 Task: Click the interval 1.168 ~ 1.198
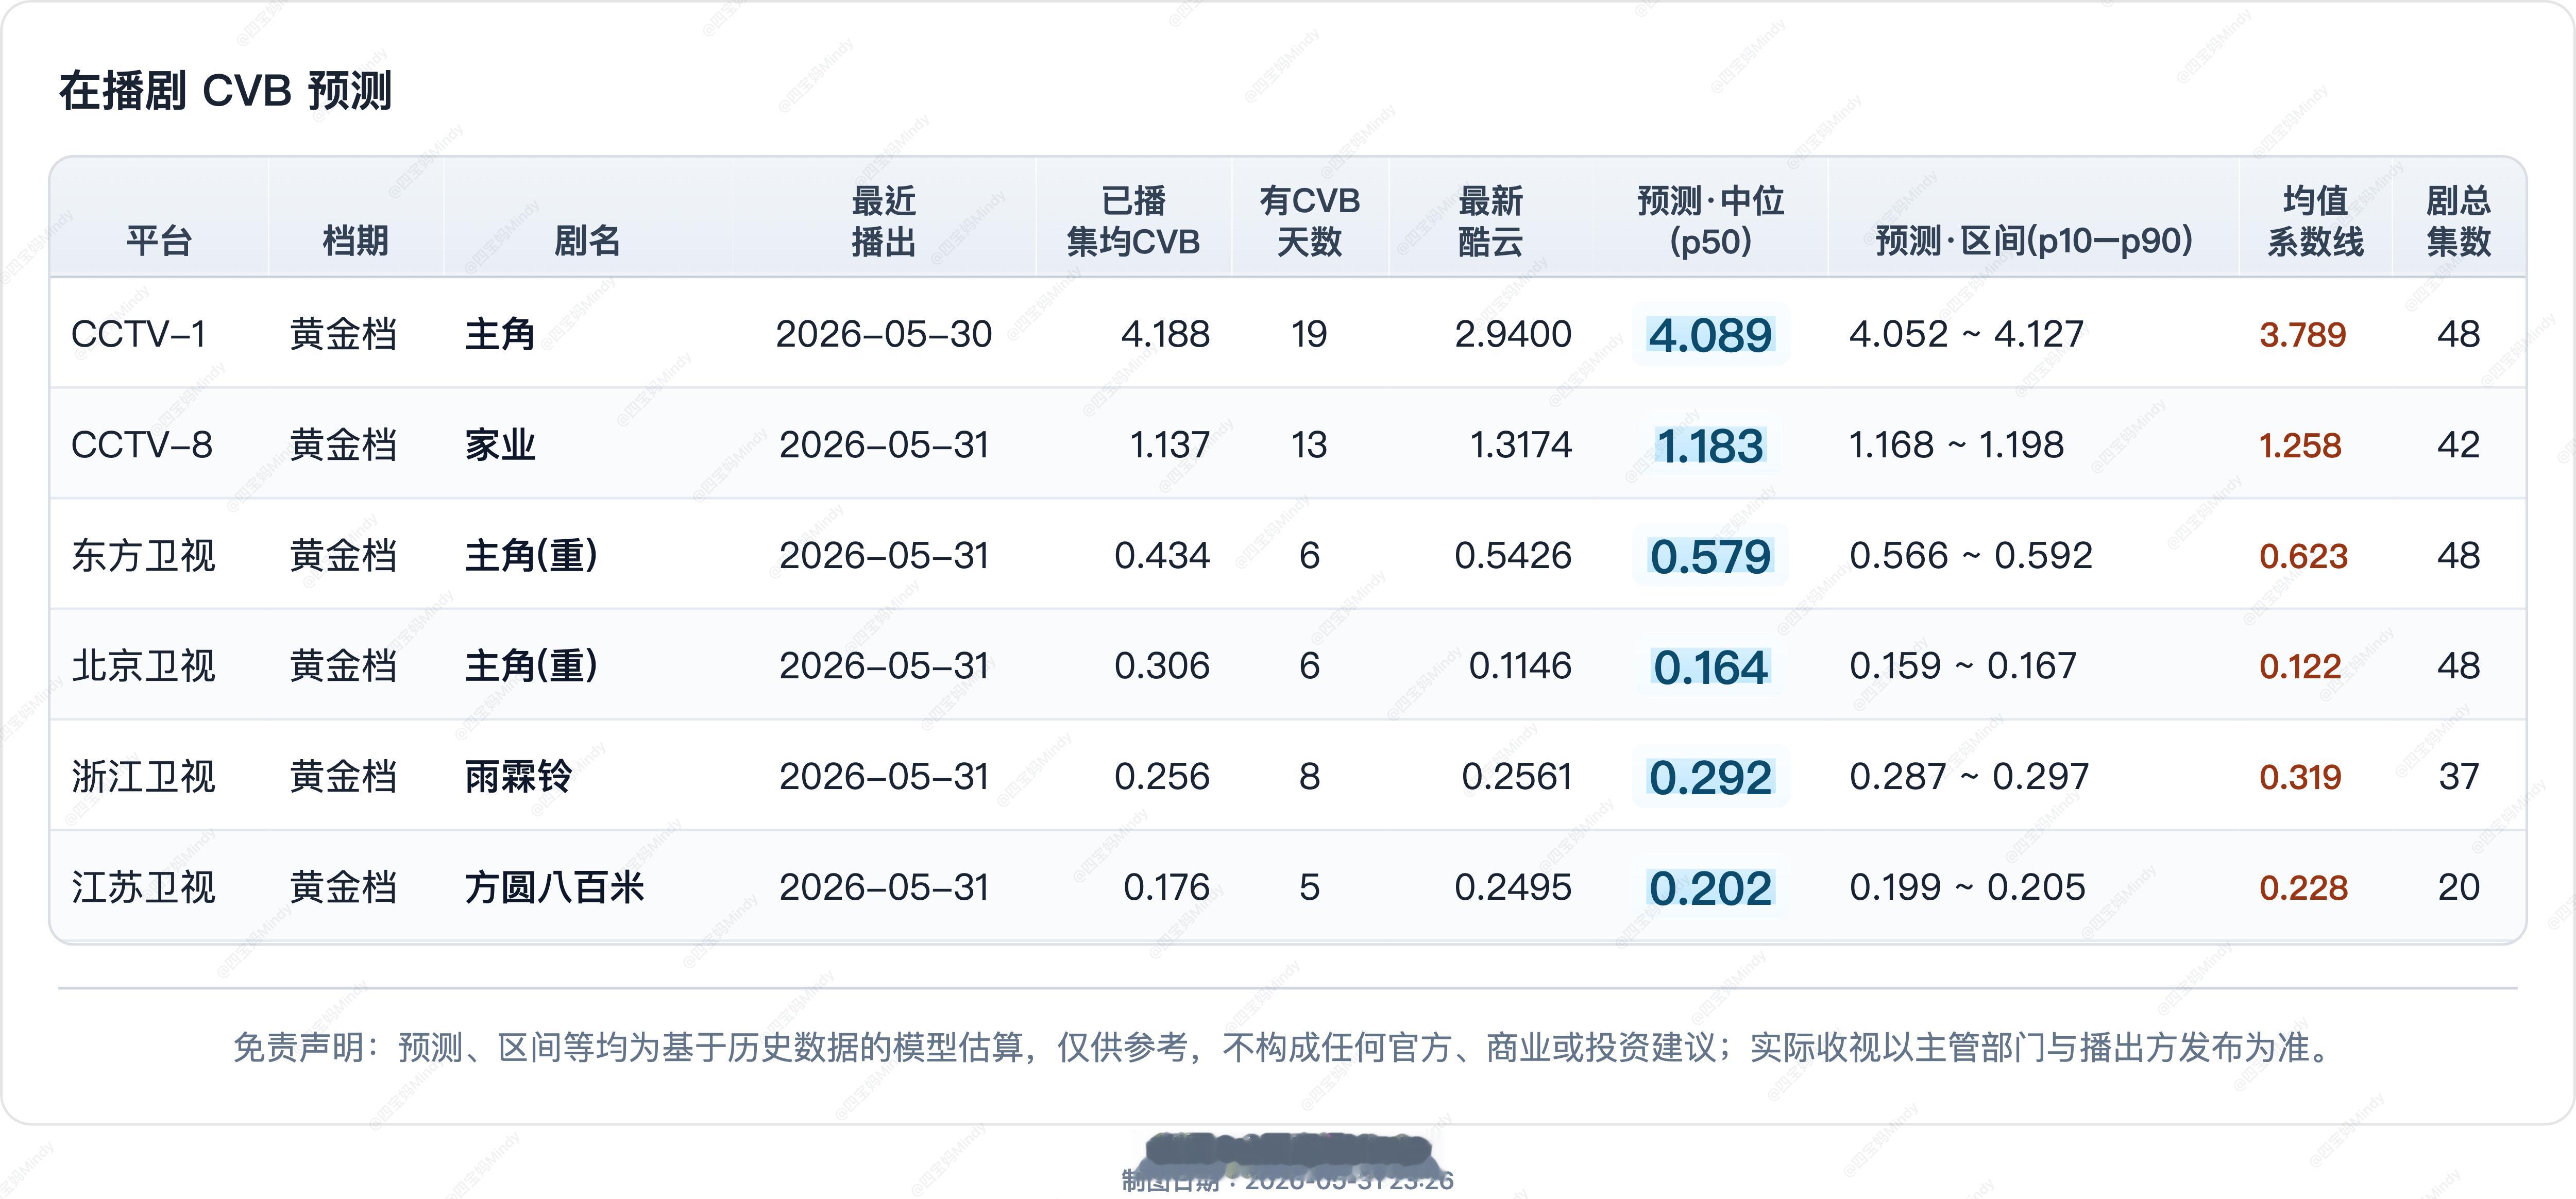1956,445
